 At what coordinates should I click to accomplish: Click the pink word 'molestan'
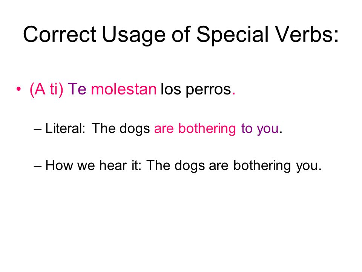124,89
